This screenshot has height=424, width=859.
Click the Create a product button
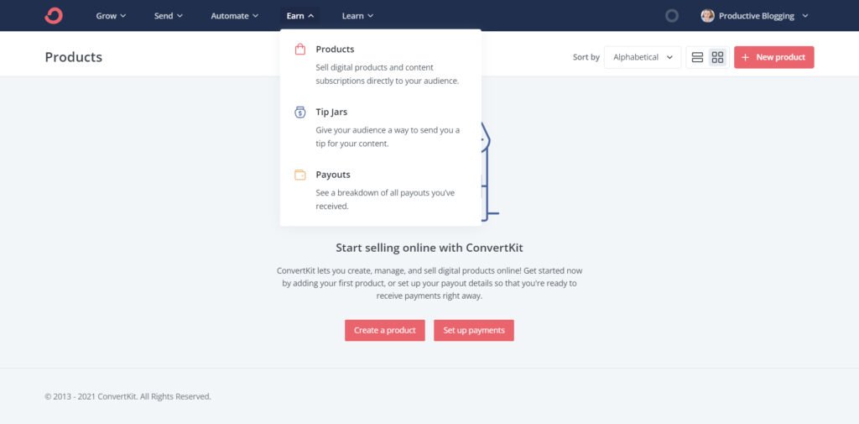[384, 330]
